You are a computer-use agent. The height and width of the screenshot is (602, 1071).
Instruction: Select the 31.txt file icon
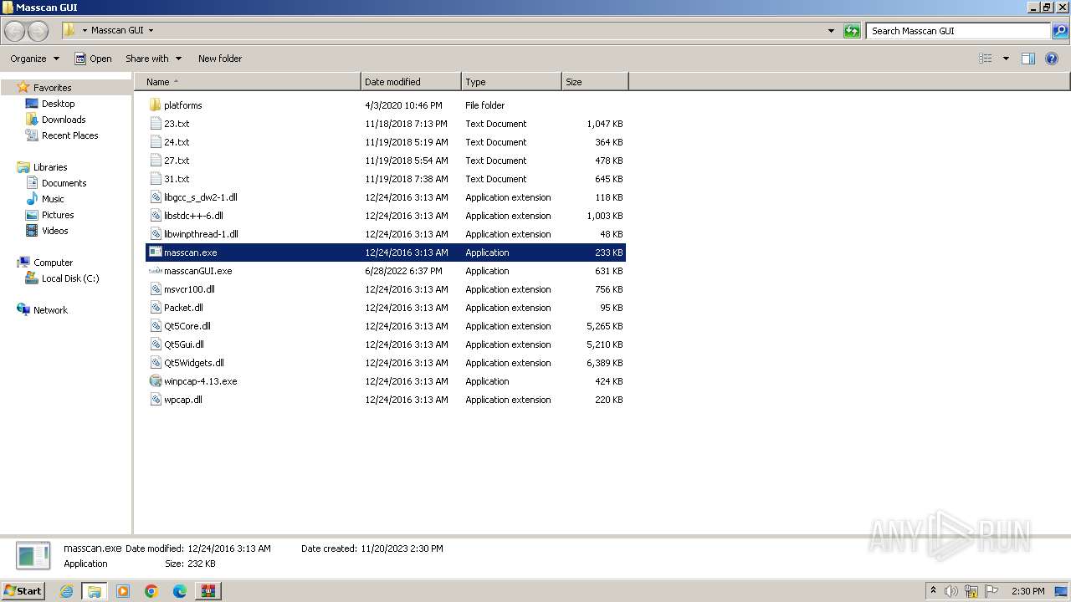pyautogui.click(x=155, y=179)
